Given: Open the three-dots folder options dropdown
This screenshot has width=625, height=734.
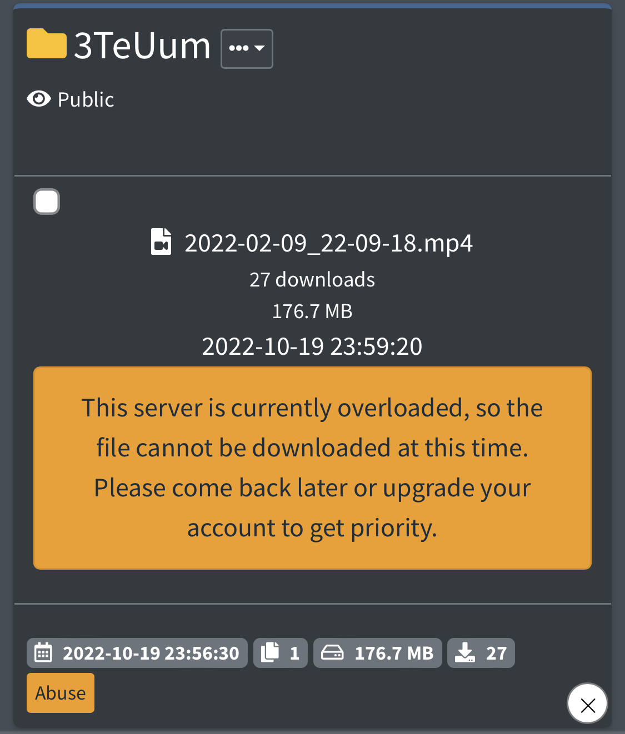Looking at the screenshot, I should click(x=247, y=49).
